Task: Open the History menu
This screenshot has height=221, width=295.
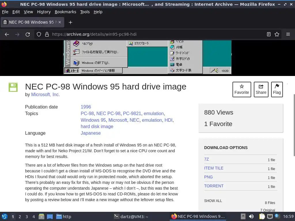Action: pyautogui.click(x=44, y=12)
